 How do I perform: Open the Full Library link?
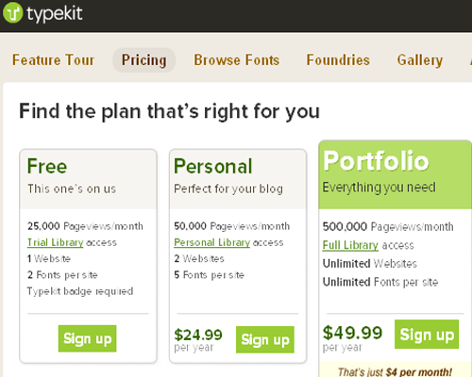tap(350, 245)
